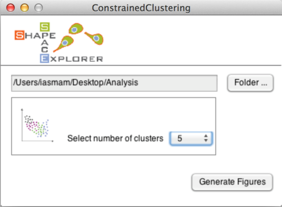
Task: Click the HAPE letters in the logo
Action: [40, 36]
